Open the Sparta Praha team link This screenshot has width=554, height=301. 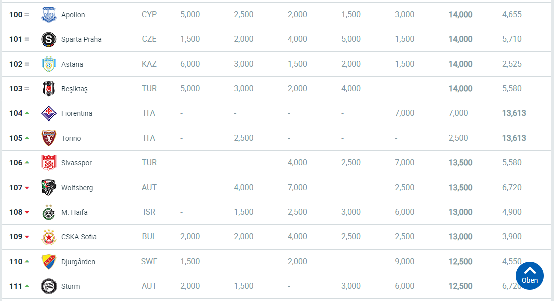81,39
